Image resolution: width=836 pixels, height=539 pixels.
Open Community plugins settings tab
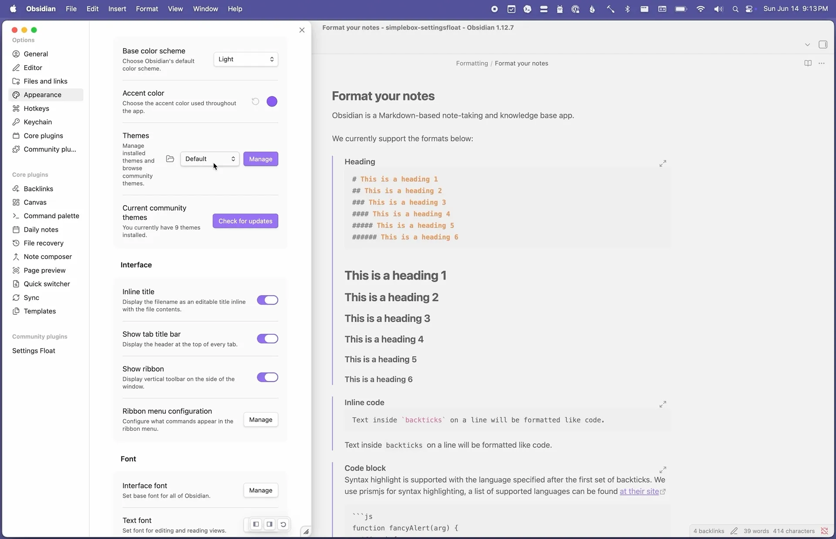pyautogui.click(x=46, y=150)
